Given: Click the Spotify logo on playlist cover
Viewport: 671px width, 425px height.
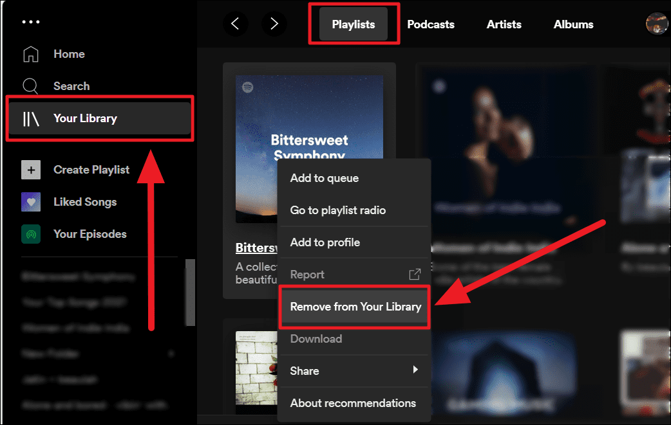Looking at the screenshot, I should point(247,87).
